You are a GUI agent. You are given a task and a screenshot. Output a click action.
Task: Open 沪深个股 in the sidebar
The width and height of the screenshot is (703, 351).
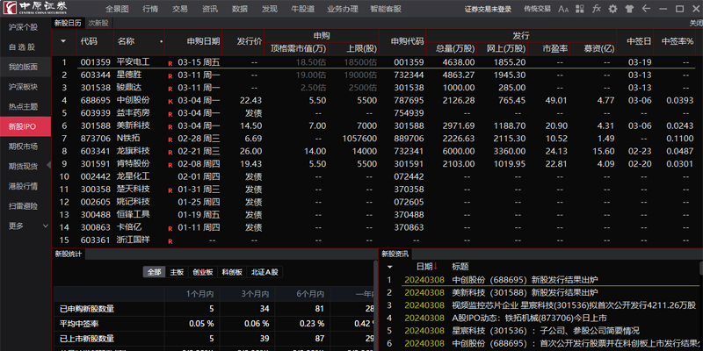click(x=25, y=27)
